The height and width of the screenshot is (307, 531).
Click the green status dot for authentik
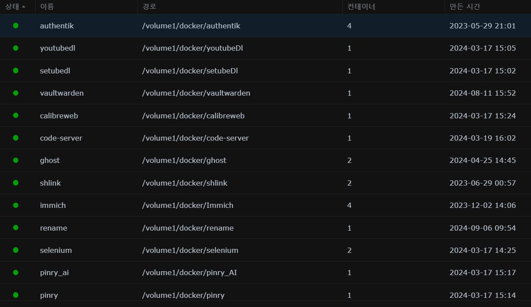(16, 26)
